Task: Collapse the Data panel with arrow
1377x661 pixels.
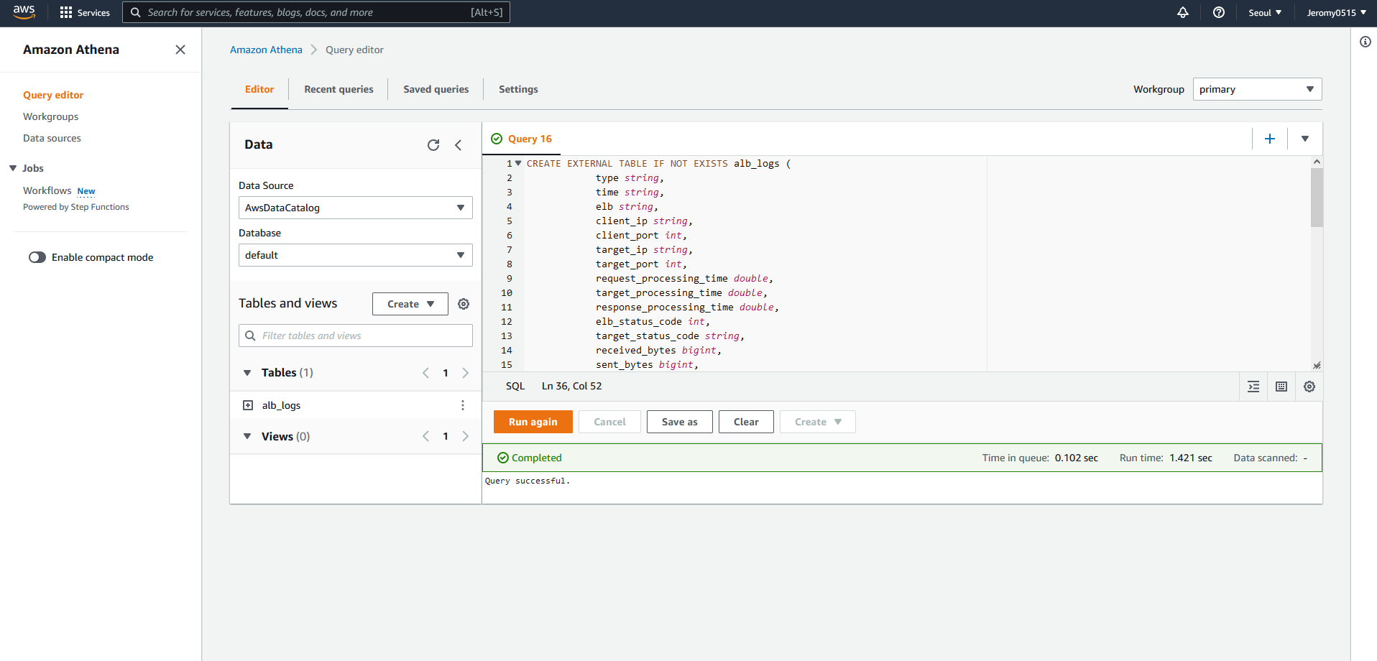Action: [x=458, y=145]
